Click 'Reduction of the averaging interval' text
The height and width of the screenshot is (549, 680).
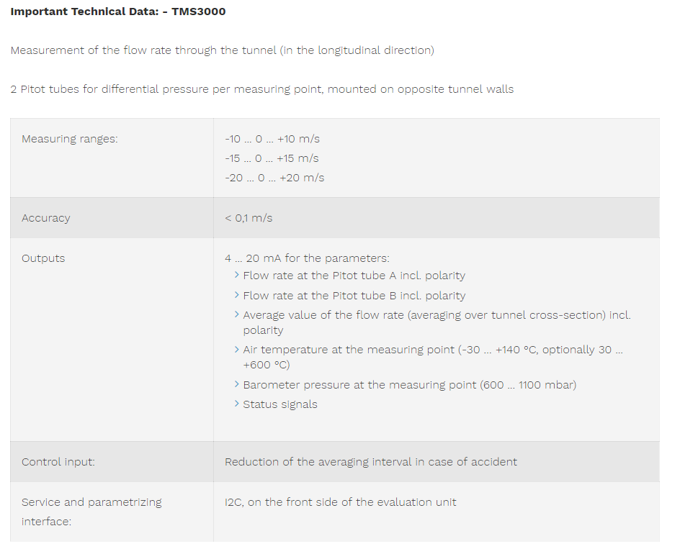pyautogui.click(x=371, y=462)
